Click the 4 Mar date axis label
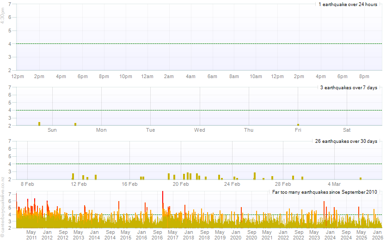Viewport: 386px width, 245px height. 334,184
